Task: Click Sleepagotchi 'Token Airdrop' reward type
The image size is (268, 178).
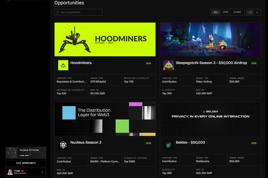Action: [204, 82]
